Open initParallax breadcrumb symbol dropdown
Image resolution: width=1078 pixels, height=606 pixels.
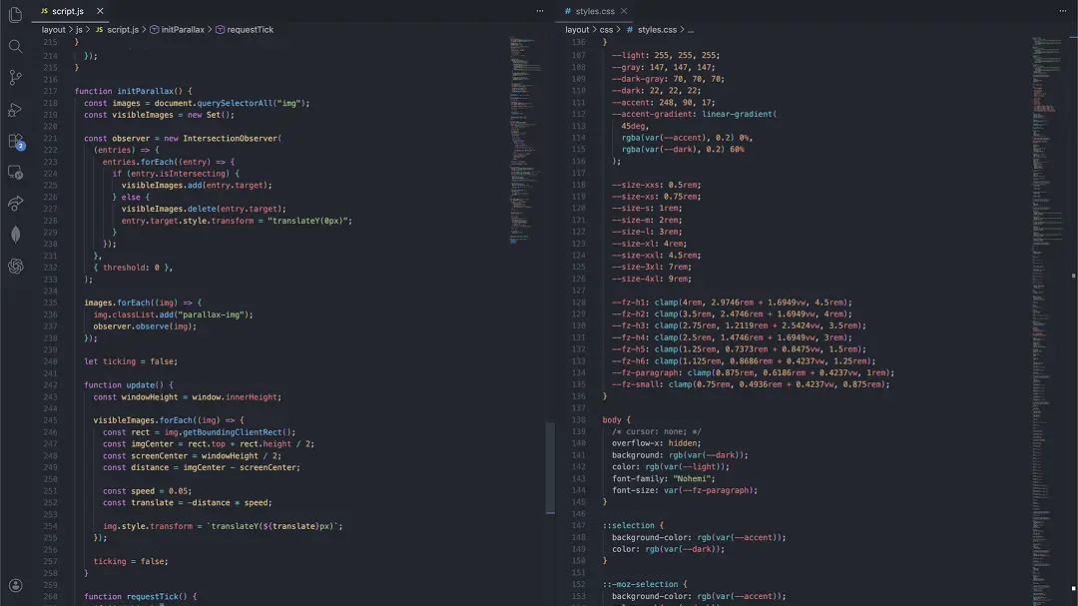pos(178,30)
